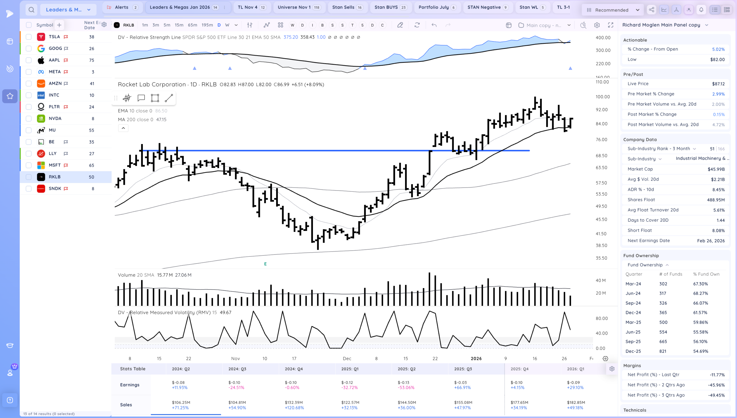Open the notifications bell icon
This screenshot has height=418, width=737.
coord(701,10)
